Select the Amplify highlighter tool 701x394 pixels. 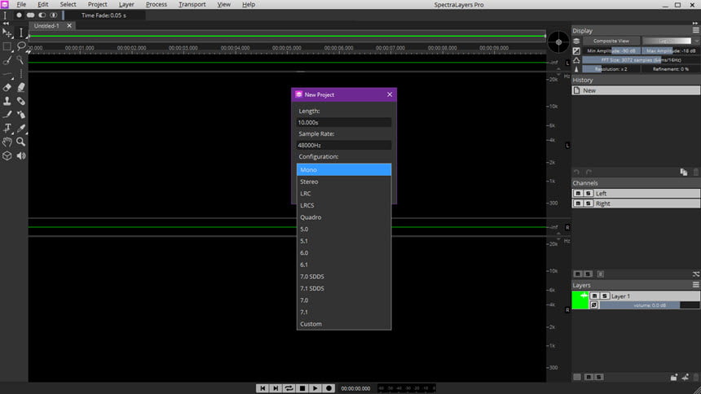[21, 88]
